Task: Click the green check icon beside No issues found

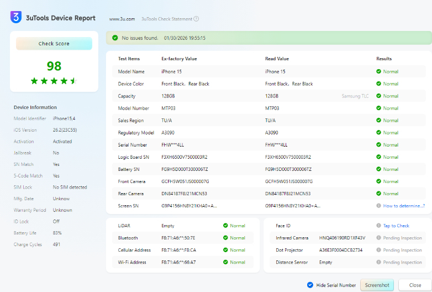Action: (115, 38)
